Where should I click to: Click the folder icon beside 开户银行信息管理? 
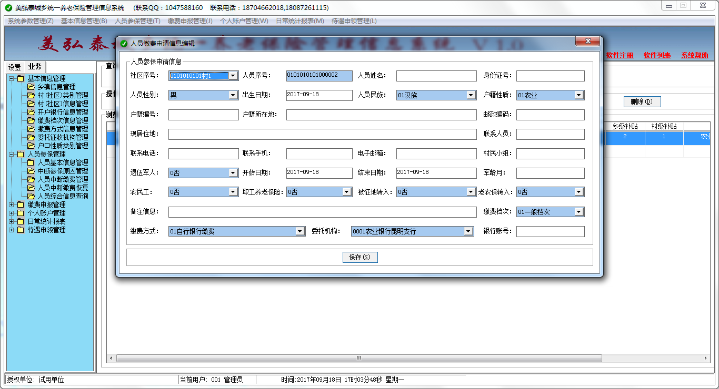pyautogui.click(x=31, y=112)
